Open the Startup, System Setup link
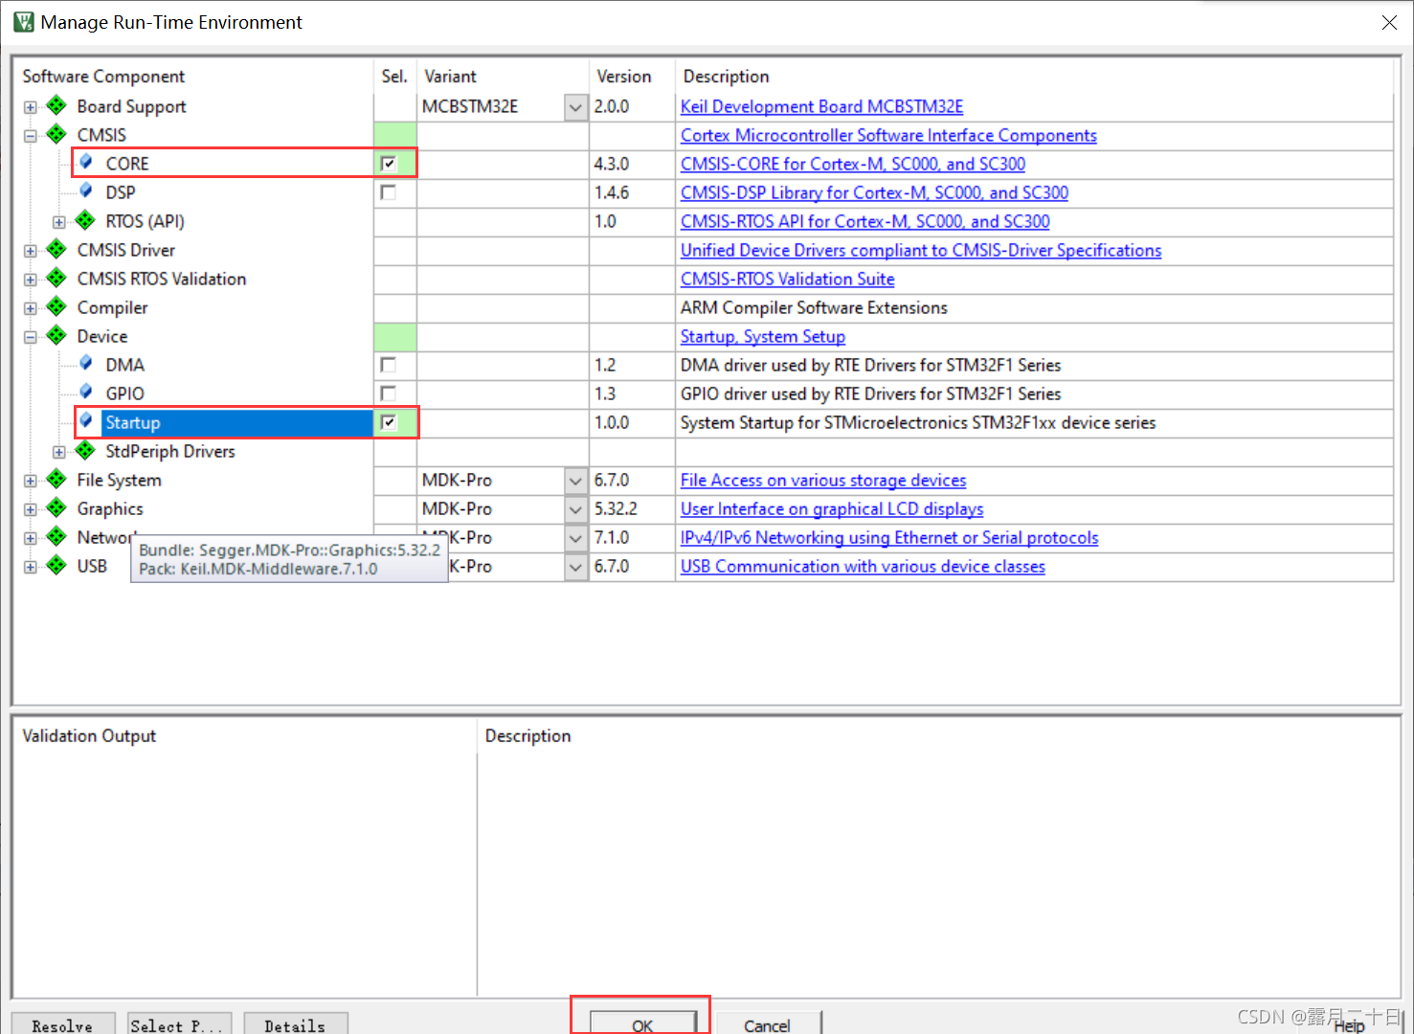The width and height of the screenshot is (1414, 1034). tap(763, 336)
